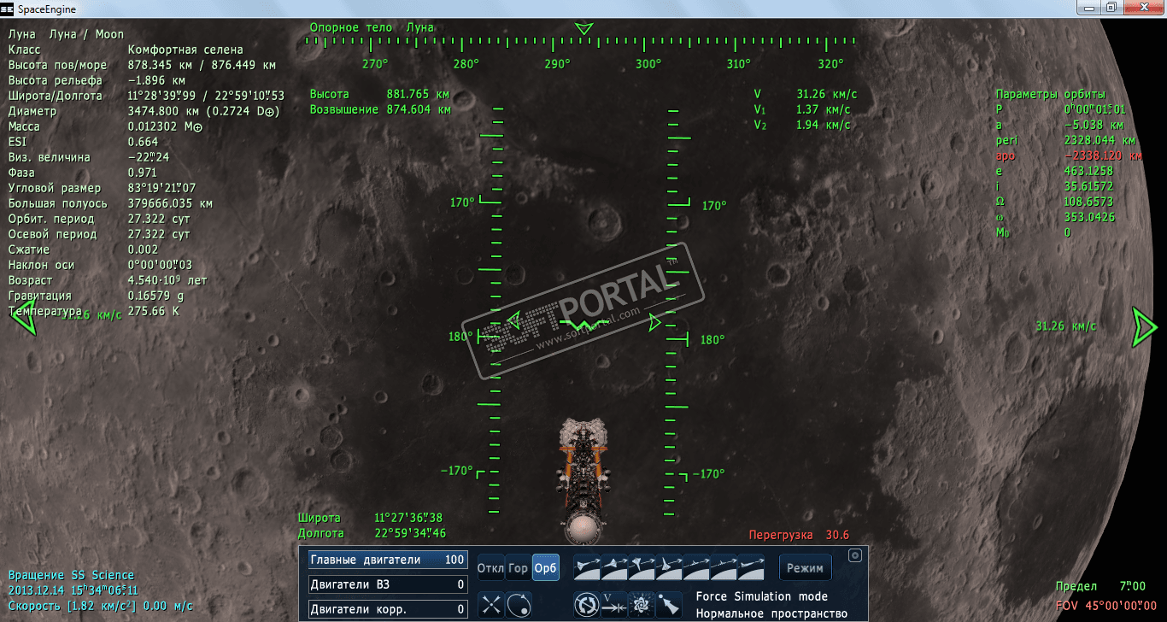The width and height of the screenshot is (1167, 622).
Task: Click the 'Гравитация 0.16579 g' row
Action: 96,296
